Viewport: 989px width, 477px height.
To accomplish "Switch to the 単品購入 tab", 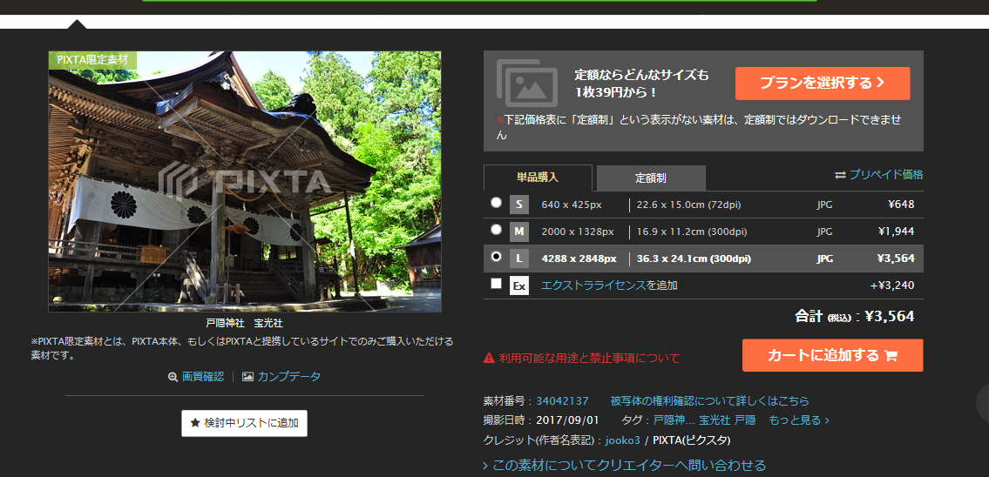I will pyautogui.click(x=538, y=178).
